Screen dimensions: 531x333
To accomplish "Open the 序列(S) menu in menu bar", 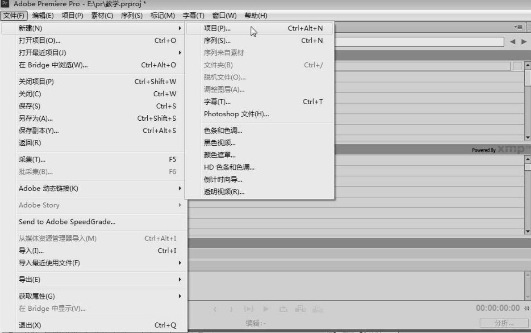I will (x=132, y=16).
